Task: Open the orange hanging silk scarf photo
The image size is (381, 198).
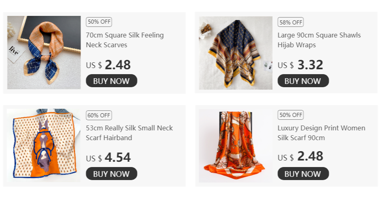Action: click(x=236, y=145)
